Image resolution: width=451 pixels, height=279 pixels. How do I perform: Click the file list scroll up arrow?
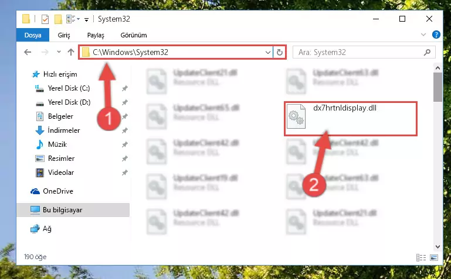pyautogui.click(x=438, y=68)
